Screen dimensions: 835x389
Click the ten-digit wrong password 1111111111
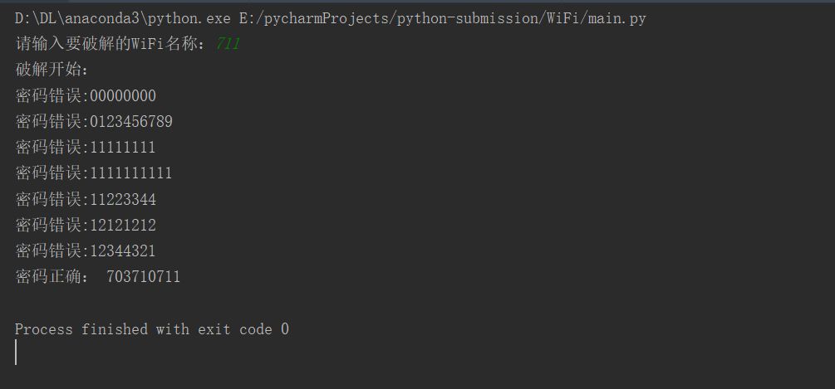click(x=130, y=173)
